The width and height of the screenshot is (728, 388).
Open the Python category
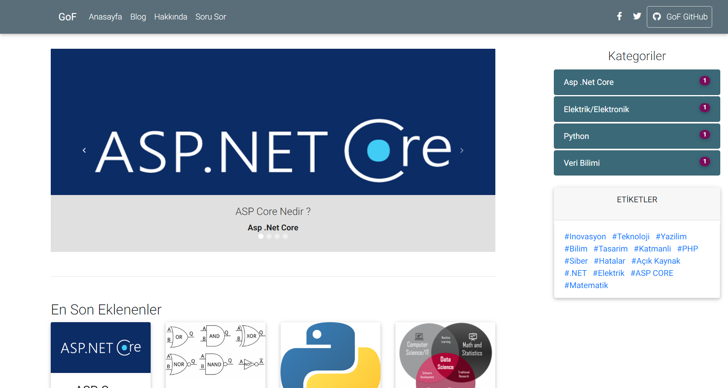(637, 136)
